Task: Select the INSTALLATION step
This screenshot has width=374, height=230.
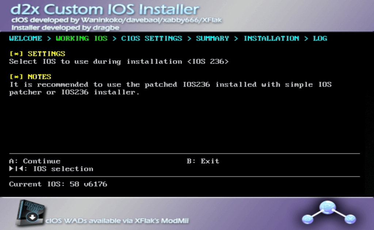Action: [271, 39]
